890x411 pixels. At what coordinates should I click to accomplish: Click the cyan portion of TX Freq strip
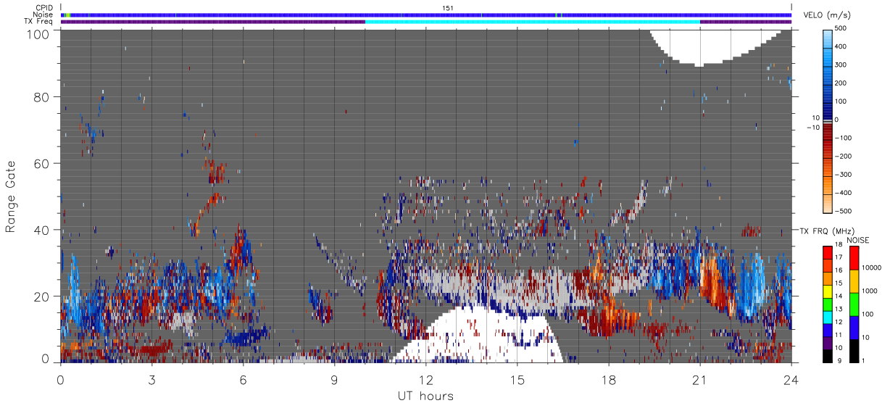pos(532,22)
